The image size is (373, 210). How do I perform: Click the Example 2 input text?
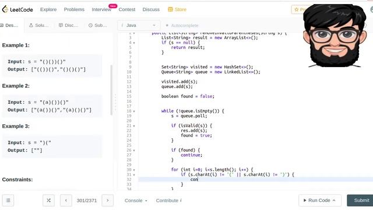pyautogui.click(x=38, y=103)
